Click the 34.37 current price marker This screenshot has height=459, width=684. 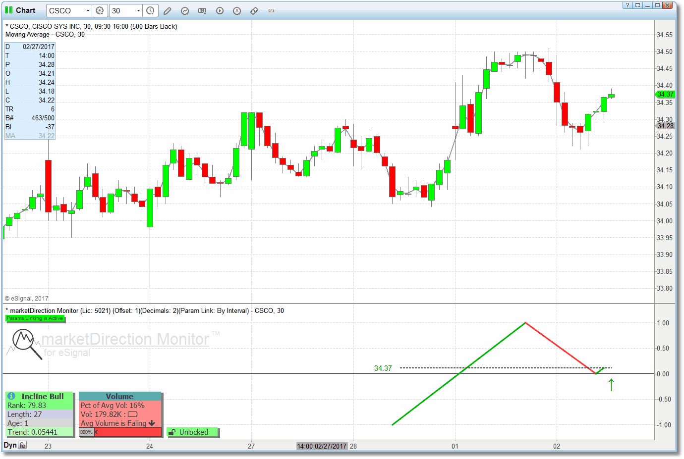(x=665, y=94)
